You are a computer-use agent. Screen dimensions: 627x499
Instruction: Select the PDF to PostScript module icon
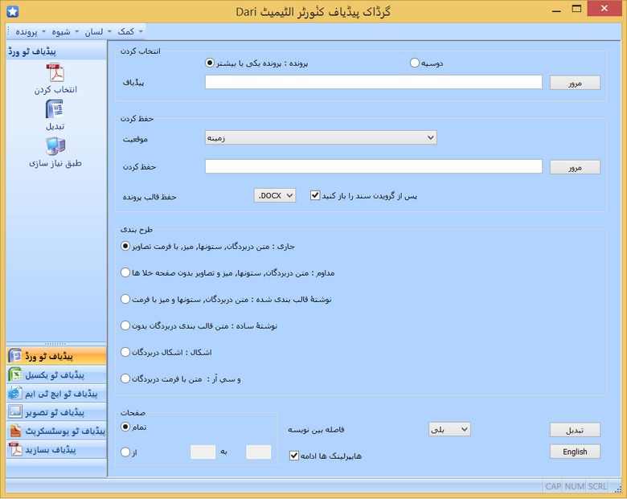[x=15, y=431]
